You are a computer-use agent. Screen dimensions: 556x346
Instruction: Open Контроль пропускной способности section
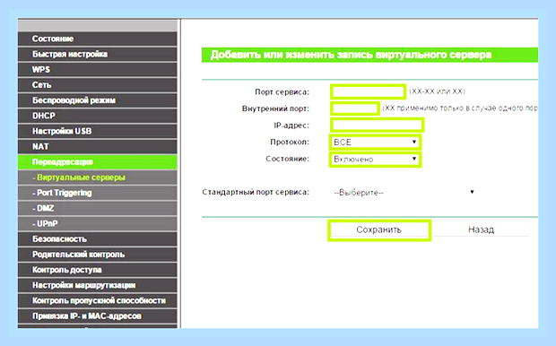click(98, 300)
